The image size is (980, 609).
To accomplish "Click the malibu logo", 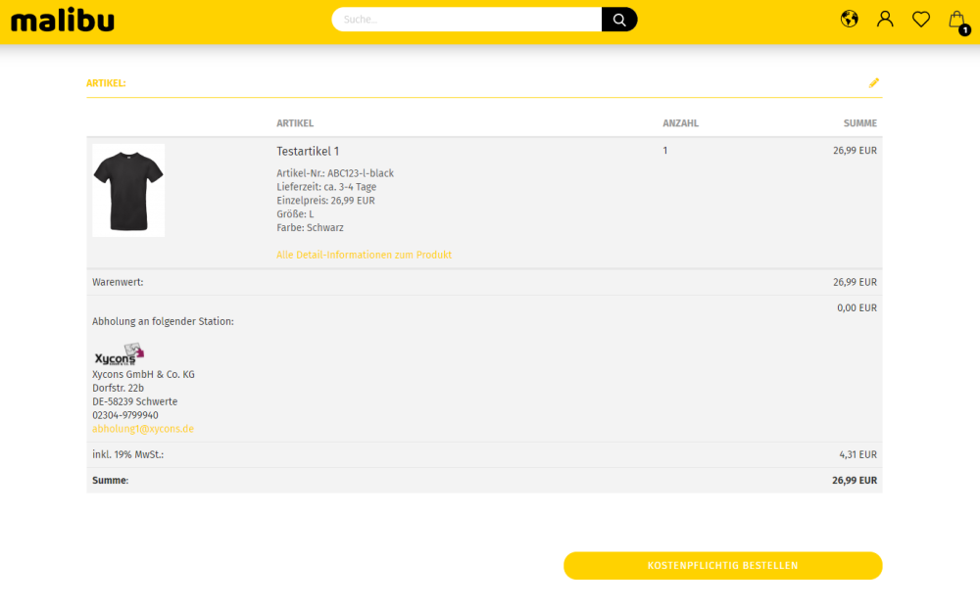I will pos(63,20).
